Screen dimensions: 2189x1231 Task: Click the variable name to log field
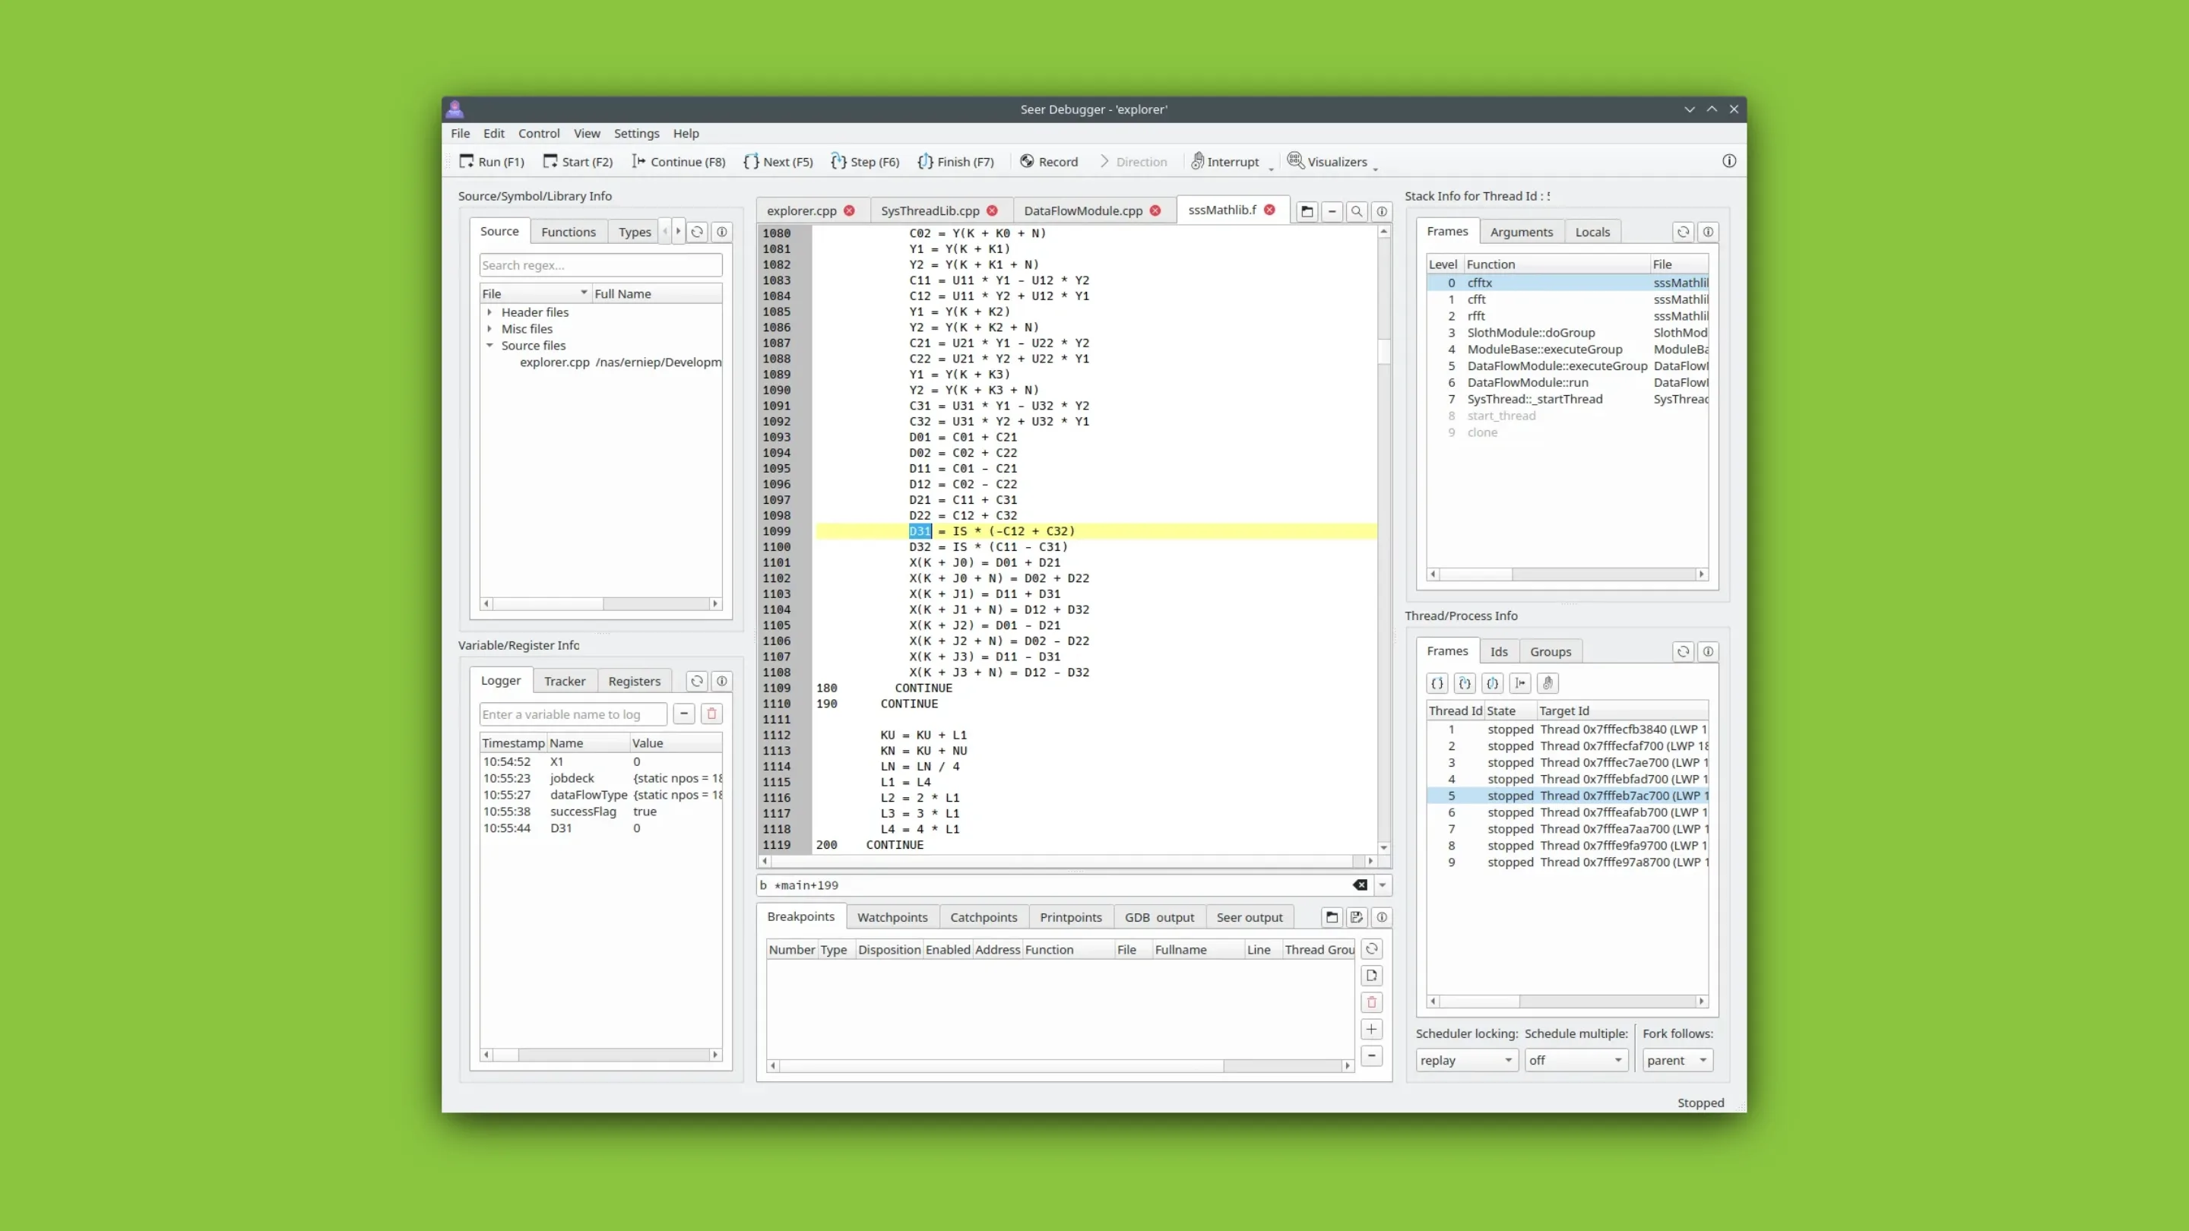pos(573,714)
